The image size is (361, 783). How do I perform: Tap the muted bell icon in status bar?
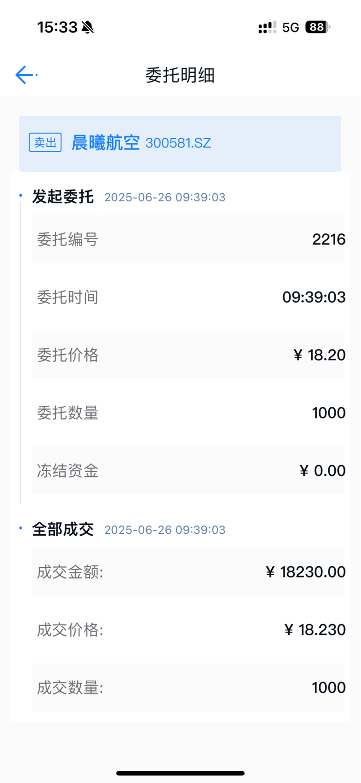[x=87, y=28]
